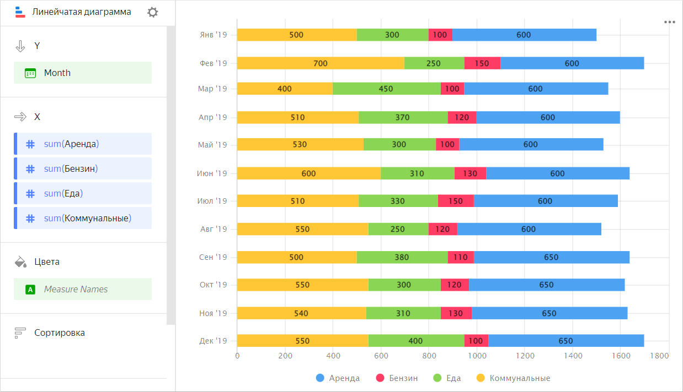Click the Y axis down-arrow icon
This screenshot has width=683, height=392.
point(21,46)
